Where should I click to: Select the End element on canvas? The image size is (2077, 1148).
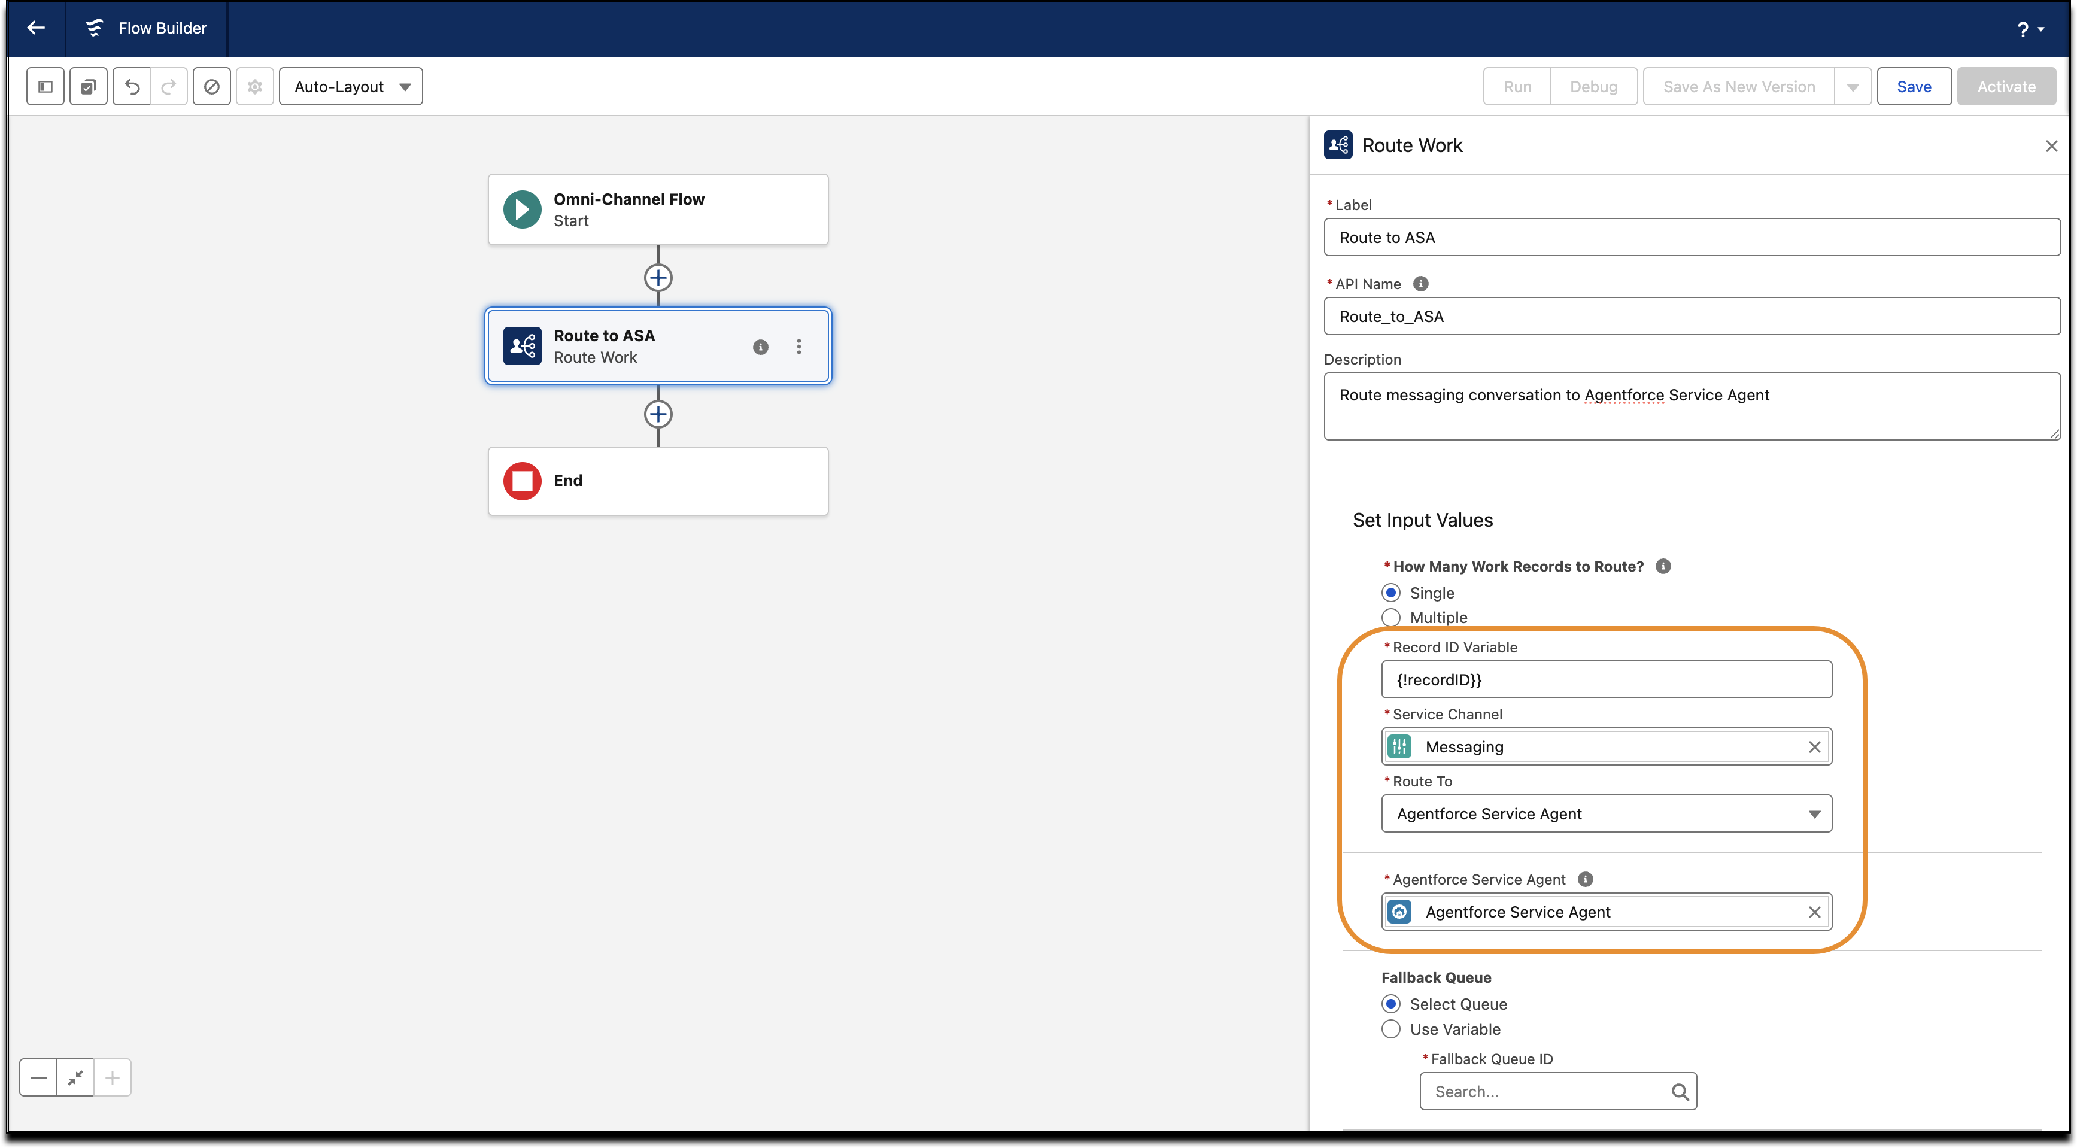[658, 481]
